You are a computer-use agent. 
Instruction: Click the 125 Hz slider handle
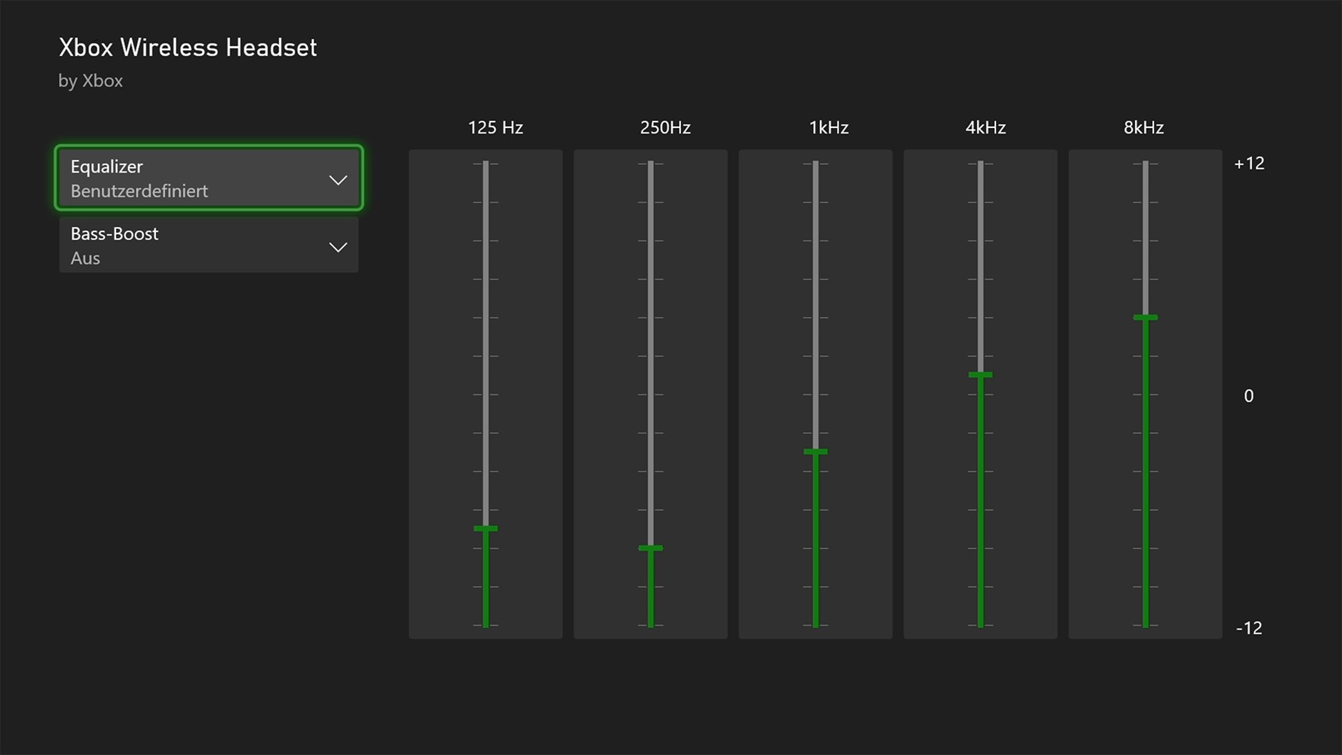pos(486,528)
